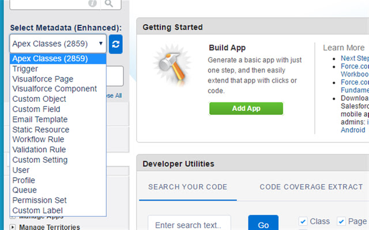Focus the Enter search text field
The height and width of the screenshot is (230, 369).
[189, 223]
